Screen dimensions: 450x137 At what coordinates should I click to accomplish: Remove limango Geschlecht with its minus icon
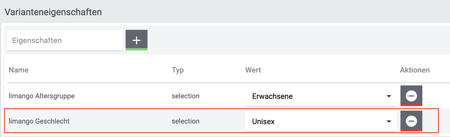[411, 121]
